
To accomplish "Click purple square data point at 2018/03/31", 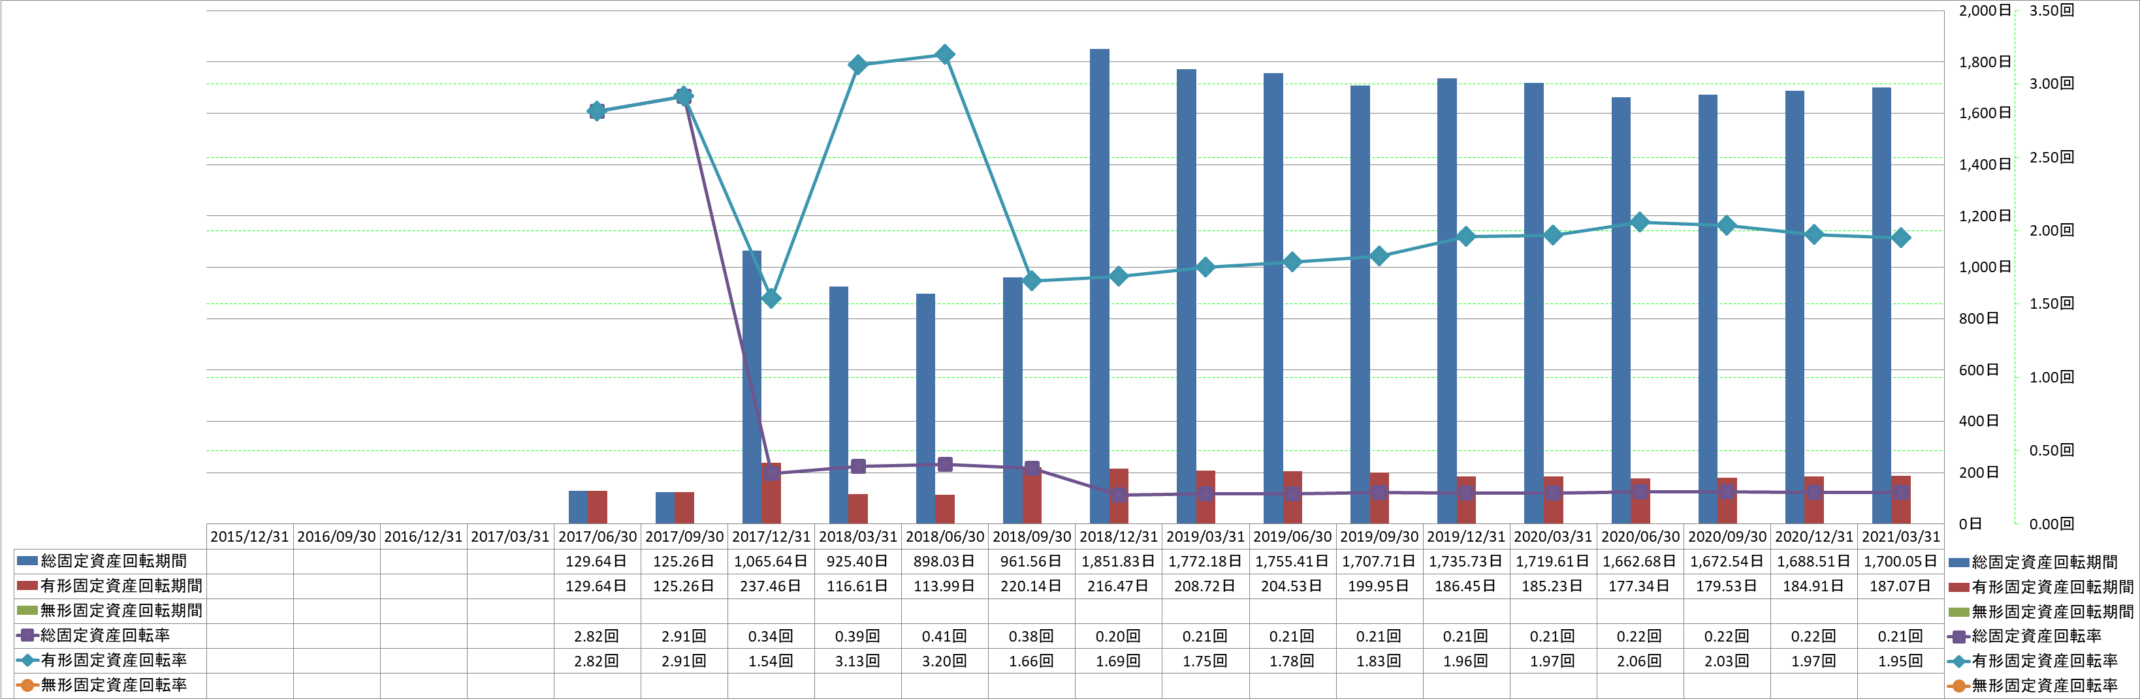I will (x=858, y=467).
